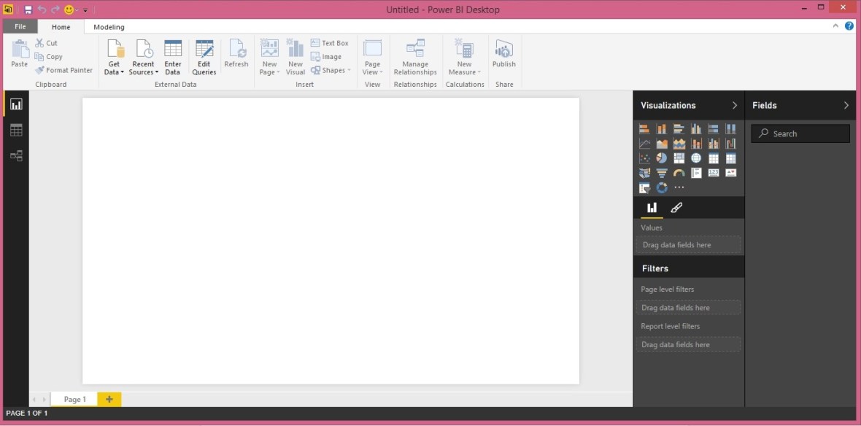Click Edit Queries in the ribbon
Image resolution: width=861 pixels, height=426 pixels.
[204, 57]
